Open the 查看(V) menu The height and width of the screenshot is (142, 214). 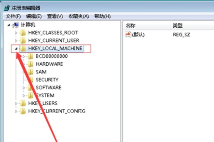tap(55, 16)
